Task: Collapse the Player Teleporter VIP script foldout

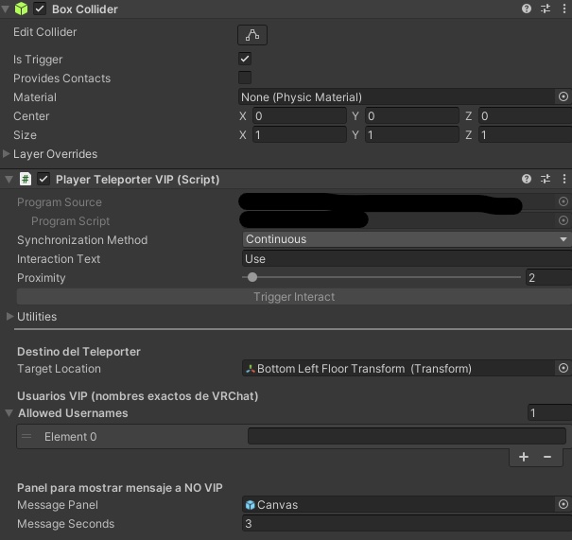Action: pyautogui.click(x=9, y=179)
